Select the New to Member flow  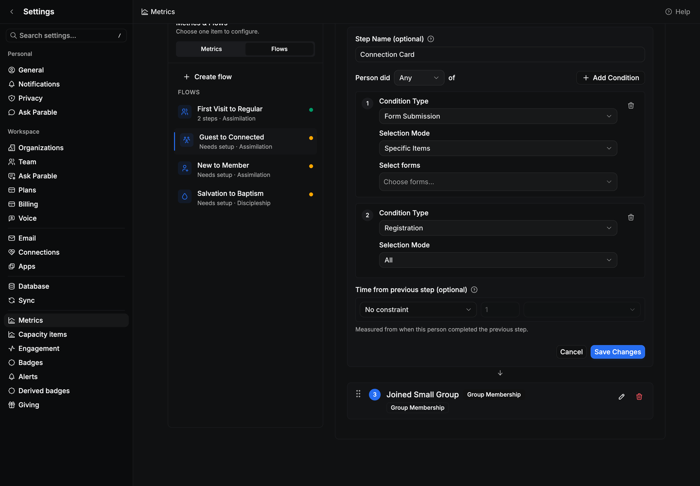(245, 170)
